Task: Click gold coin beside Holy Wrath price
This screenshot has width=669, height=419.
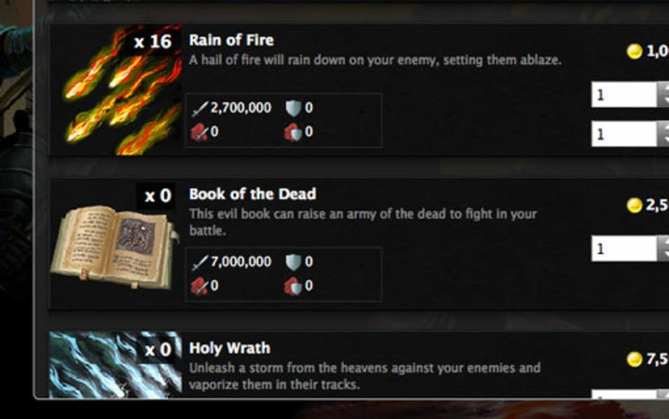Action: click(x=635, y=359)
